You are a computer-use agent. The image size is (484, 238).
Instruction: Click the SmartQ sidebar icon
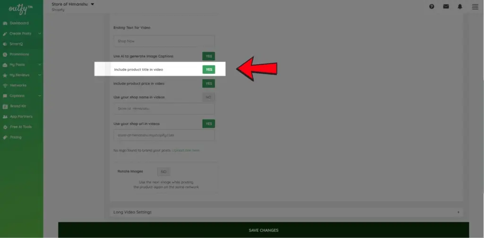(x=5, y=44)
